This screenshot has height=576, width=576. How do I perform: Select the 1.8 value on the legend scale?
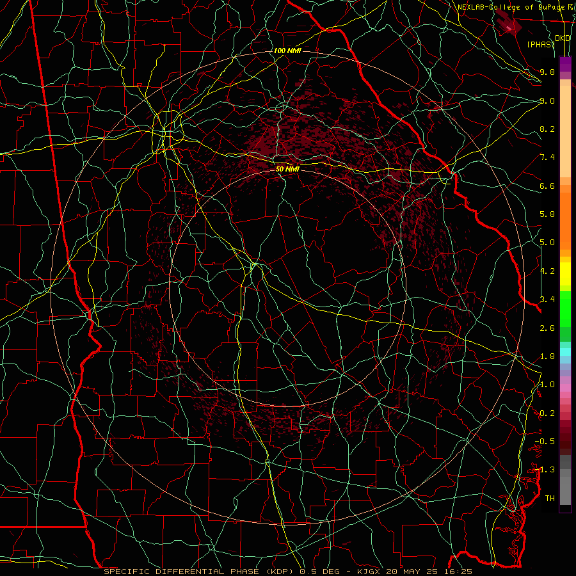click(547, 356)
